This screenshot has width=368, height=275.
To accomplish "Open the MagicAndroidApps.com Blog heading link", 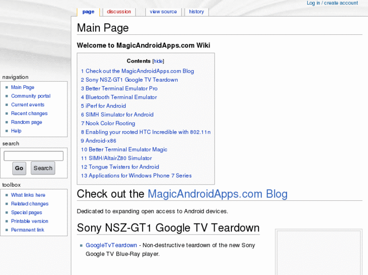I will (x=218, y=194).
